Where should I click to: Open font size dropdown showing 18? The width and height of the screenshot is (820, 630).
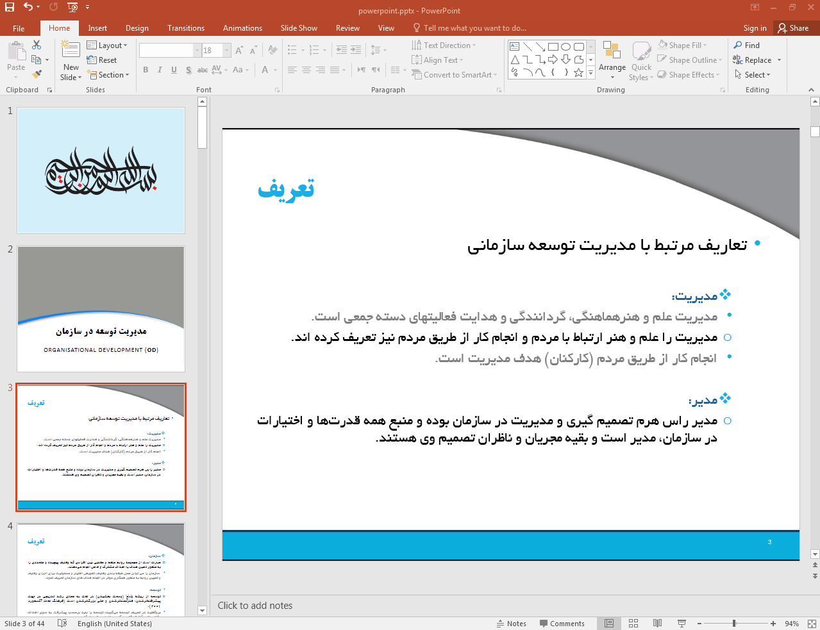(227, 50)
